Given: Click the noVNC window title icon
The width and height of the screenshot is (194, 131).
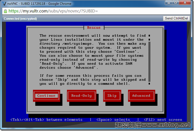Looking at the screenshot, I should (x=4, y=3).
